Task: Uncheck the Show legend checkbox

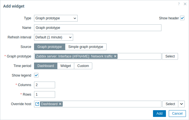Action: coord(36,75)
